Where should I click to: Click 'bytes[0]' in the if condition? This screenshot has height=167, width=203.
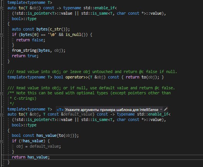(30, 35)
